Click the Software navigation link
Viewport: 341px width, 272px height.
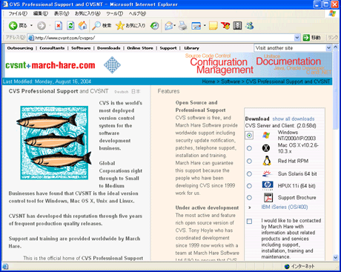81,48
